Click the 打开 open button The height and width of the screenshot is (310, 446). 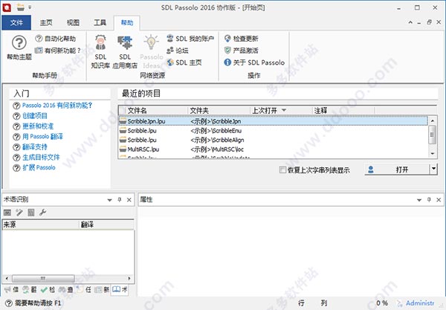397,169
